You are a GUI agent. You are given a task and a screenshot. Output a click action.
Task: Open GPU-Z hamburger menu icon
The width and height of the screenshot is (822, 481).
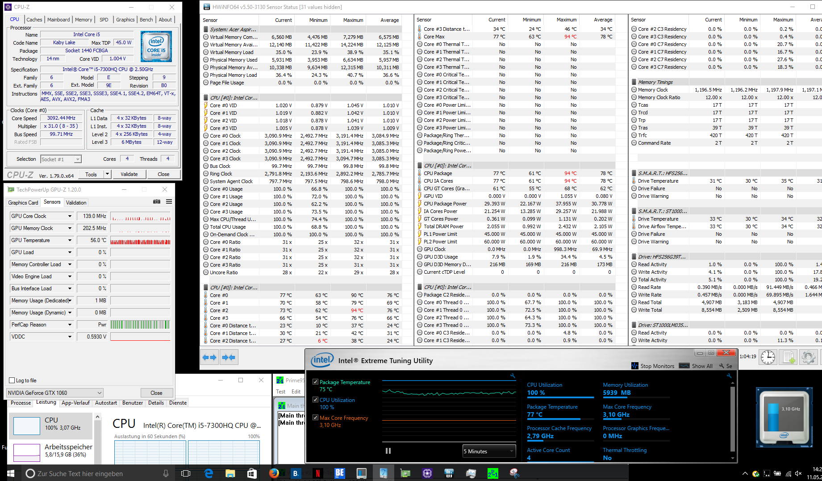(169, 202)
